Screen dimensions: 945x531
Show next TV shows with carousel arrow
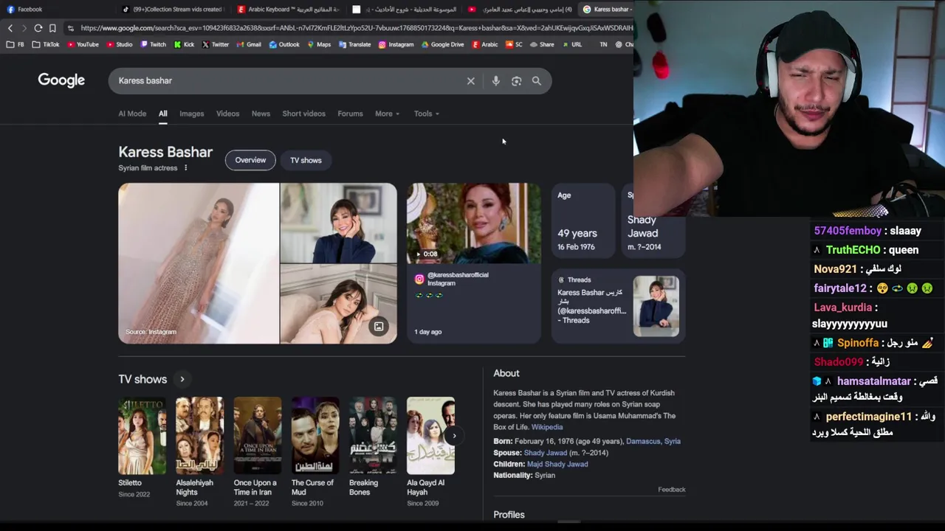click(x=454, y=436)
